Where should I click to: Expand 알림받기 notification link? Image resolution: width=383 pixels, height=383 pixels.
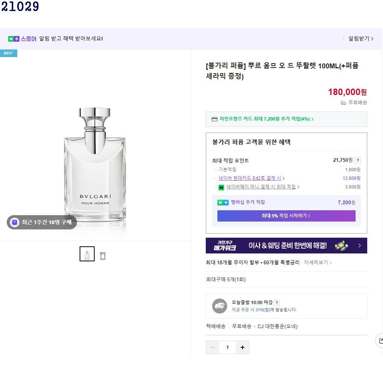coord(361,39)
